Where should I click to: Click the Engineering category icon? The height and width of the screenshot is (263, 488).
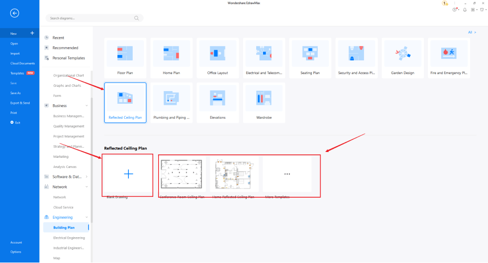point(47,217)
